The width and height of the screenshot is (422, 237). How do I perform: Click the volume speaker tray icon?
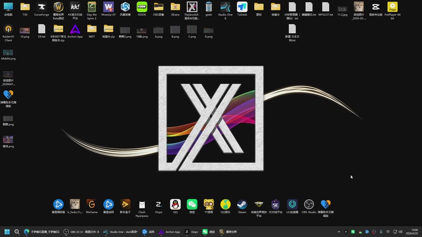click(400, 232)
